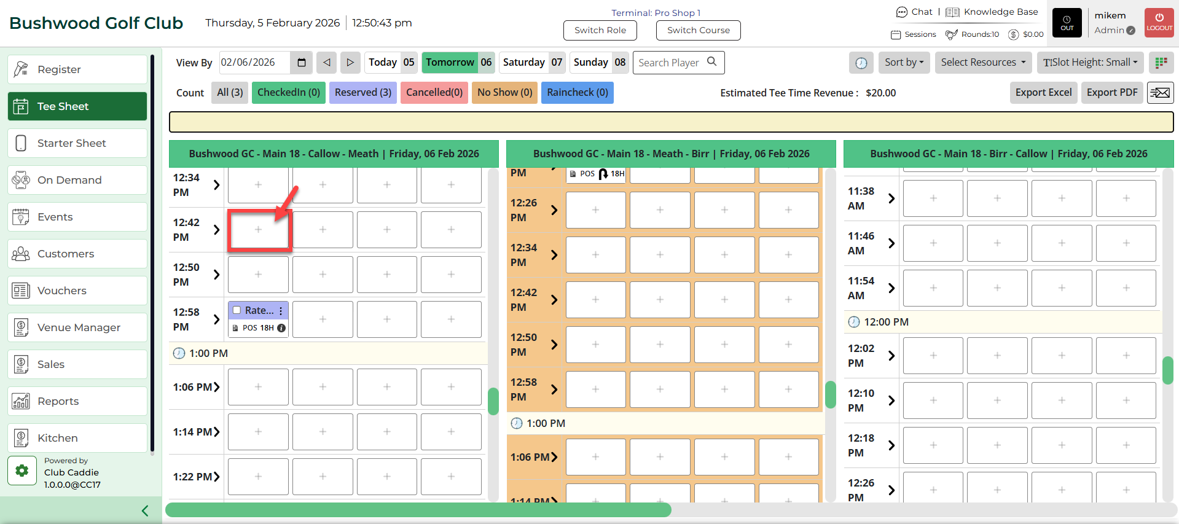This screenshot has width=1179, height=524.
Task: Go to next day arrow
Action: pyautogui.click(x=350, y=63)
